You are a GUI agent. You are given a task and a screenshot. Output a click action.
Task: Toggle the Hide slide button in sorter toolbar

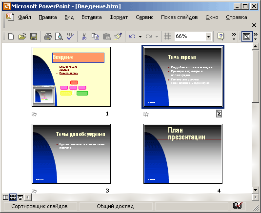click(246, 36)
